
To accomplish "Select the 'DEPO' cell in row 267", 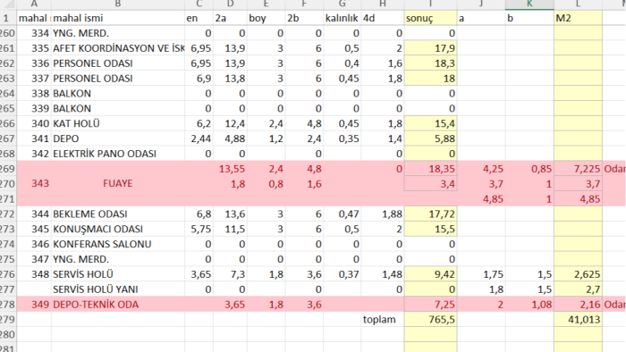I will click(x=118, y=138).
